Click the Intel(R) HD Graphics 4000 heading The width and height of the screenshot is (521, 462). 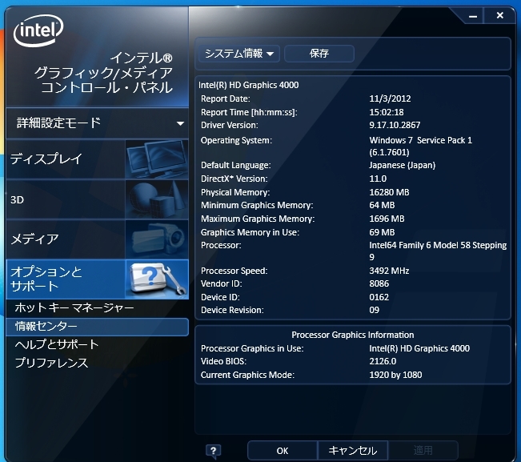pyautogui.click(x=249, y=85)
